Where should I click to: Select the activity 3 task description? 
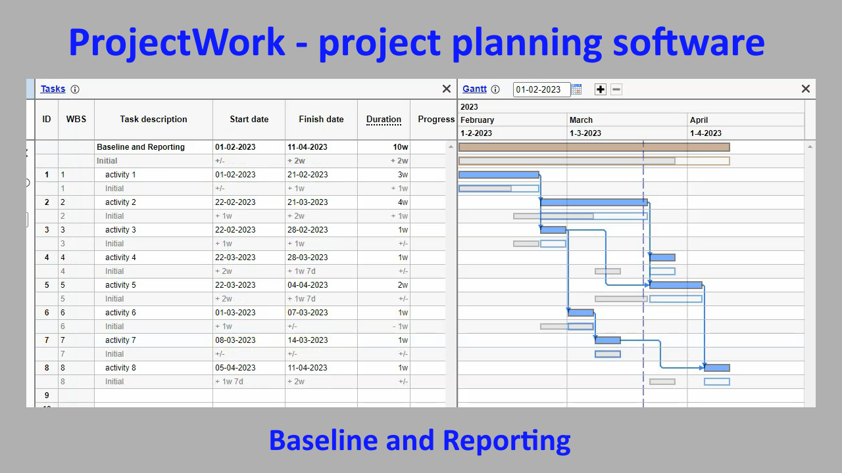[x=120, y=230]
